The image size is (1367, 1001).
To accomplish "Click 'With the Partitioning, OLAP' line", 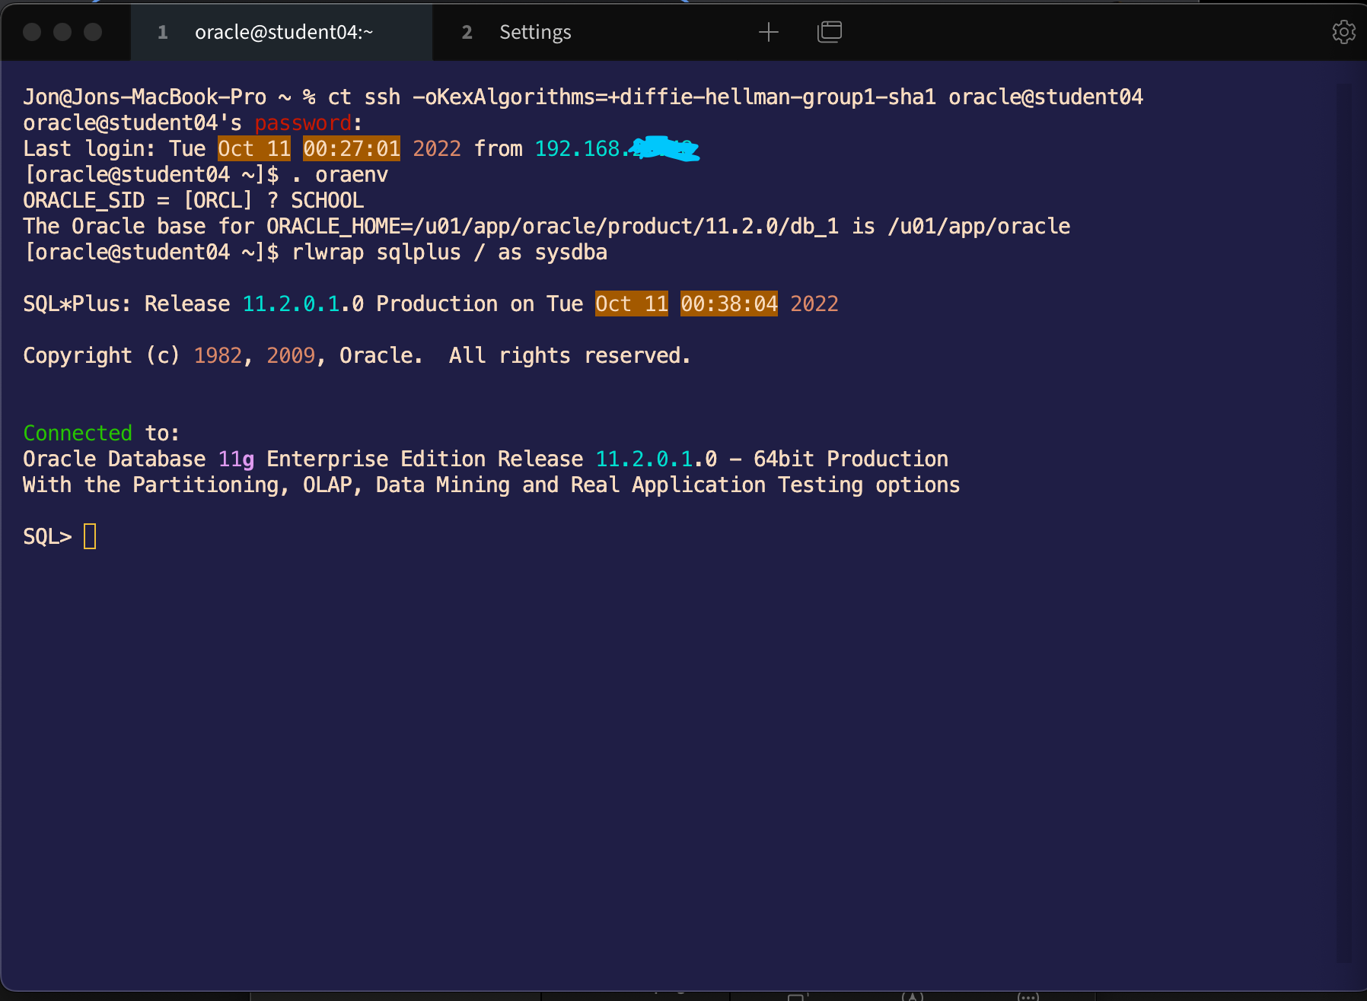I will coord(492,485).
